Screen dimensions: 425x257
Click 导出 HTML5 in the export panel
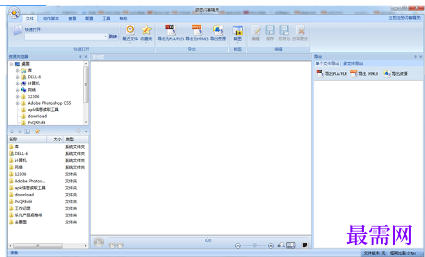(x=364, y=73)
